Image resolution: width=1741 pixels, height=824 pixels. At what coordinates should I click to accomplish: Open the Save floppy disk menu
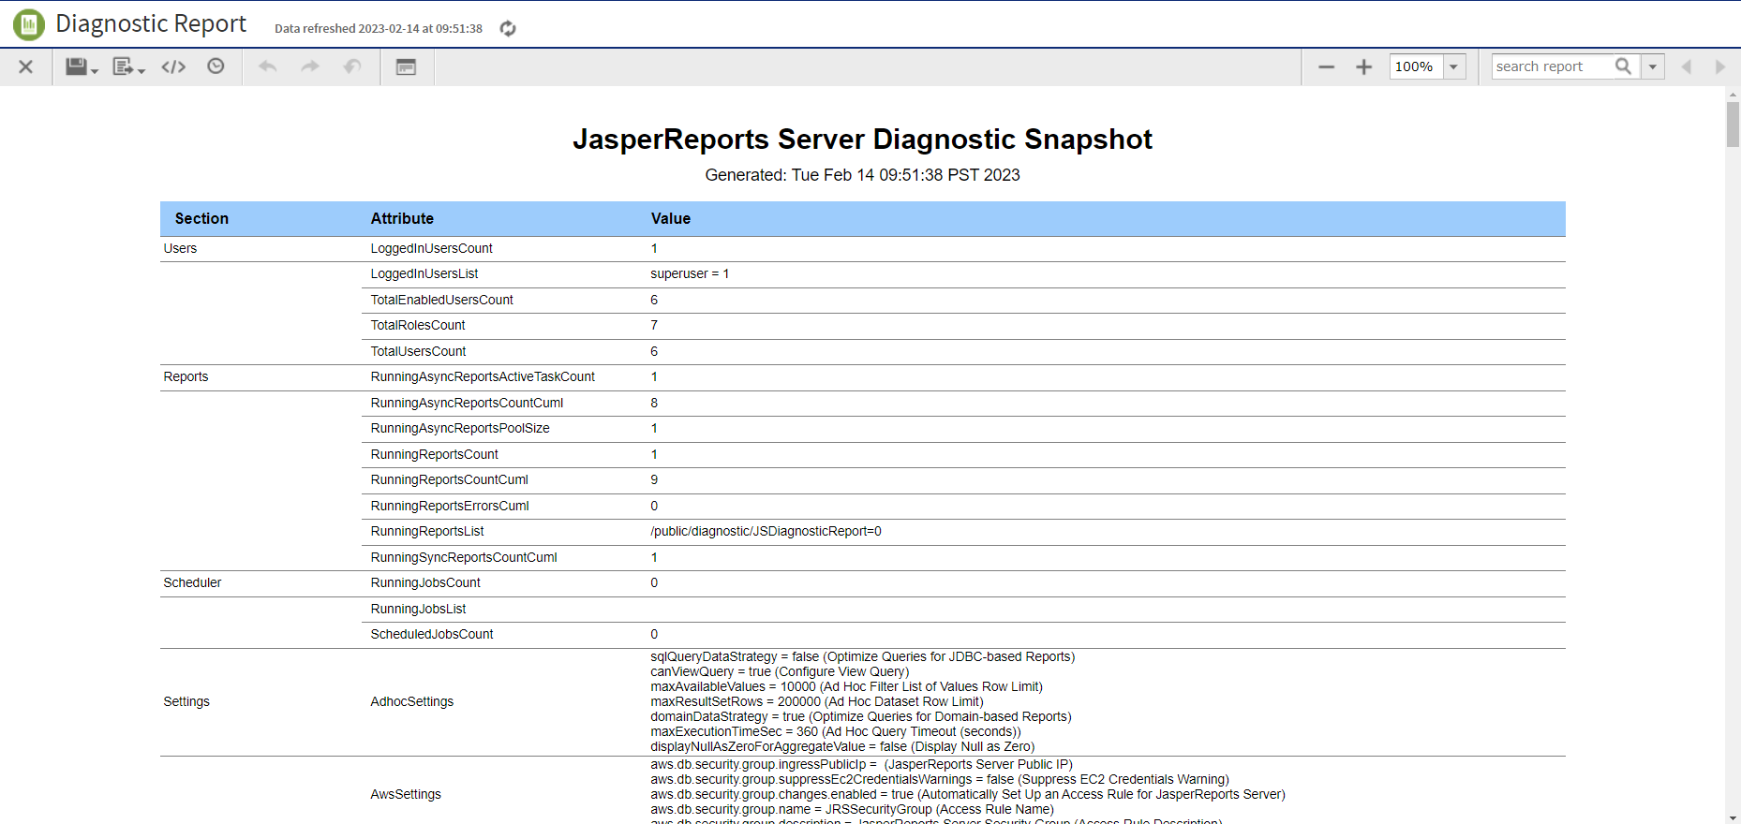pyautogui.click(x=82, y=66)
